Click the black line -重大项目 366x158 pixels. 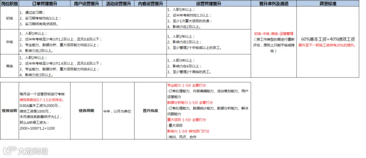[175, 126]
